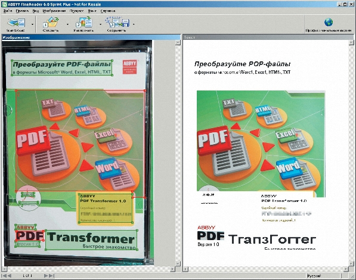
Task: Click the right arrow of the text pane horizontal scrollbar
Action: point(346,269)
